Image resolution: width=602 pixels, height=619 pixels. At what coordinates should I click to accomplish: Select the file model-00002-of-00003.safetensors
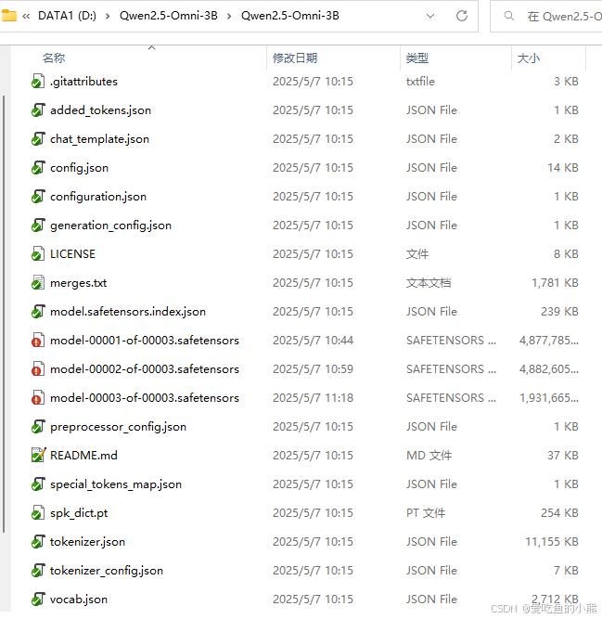145,369
